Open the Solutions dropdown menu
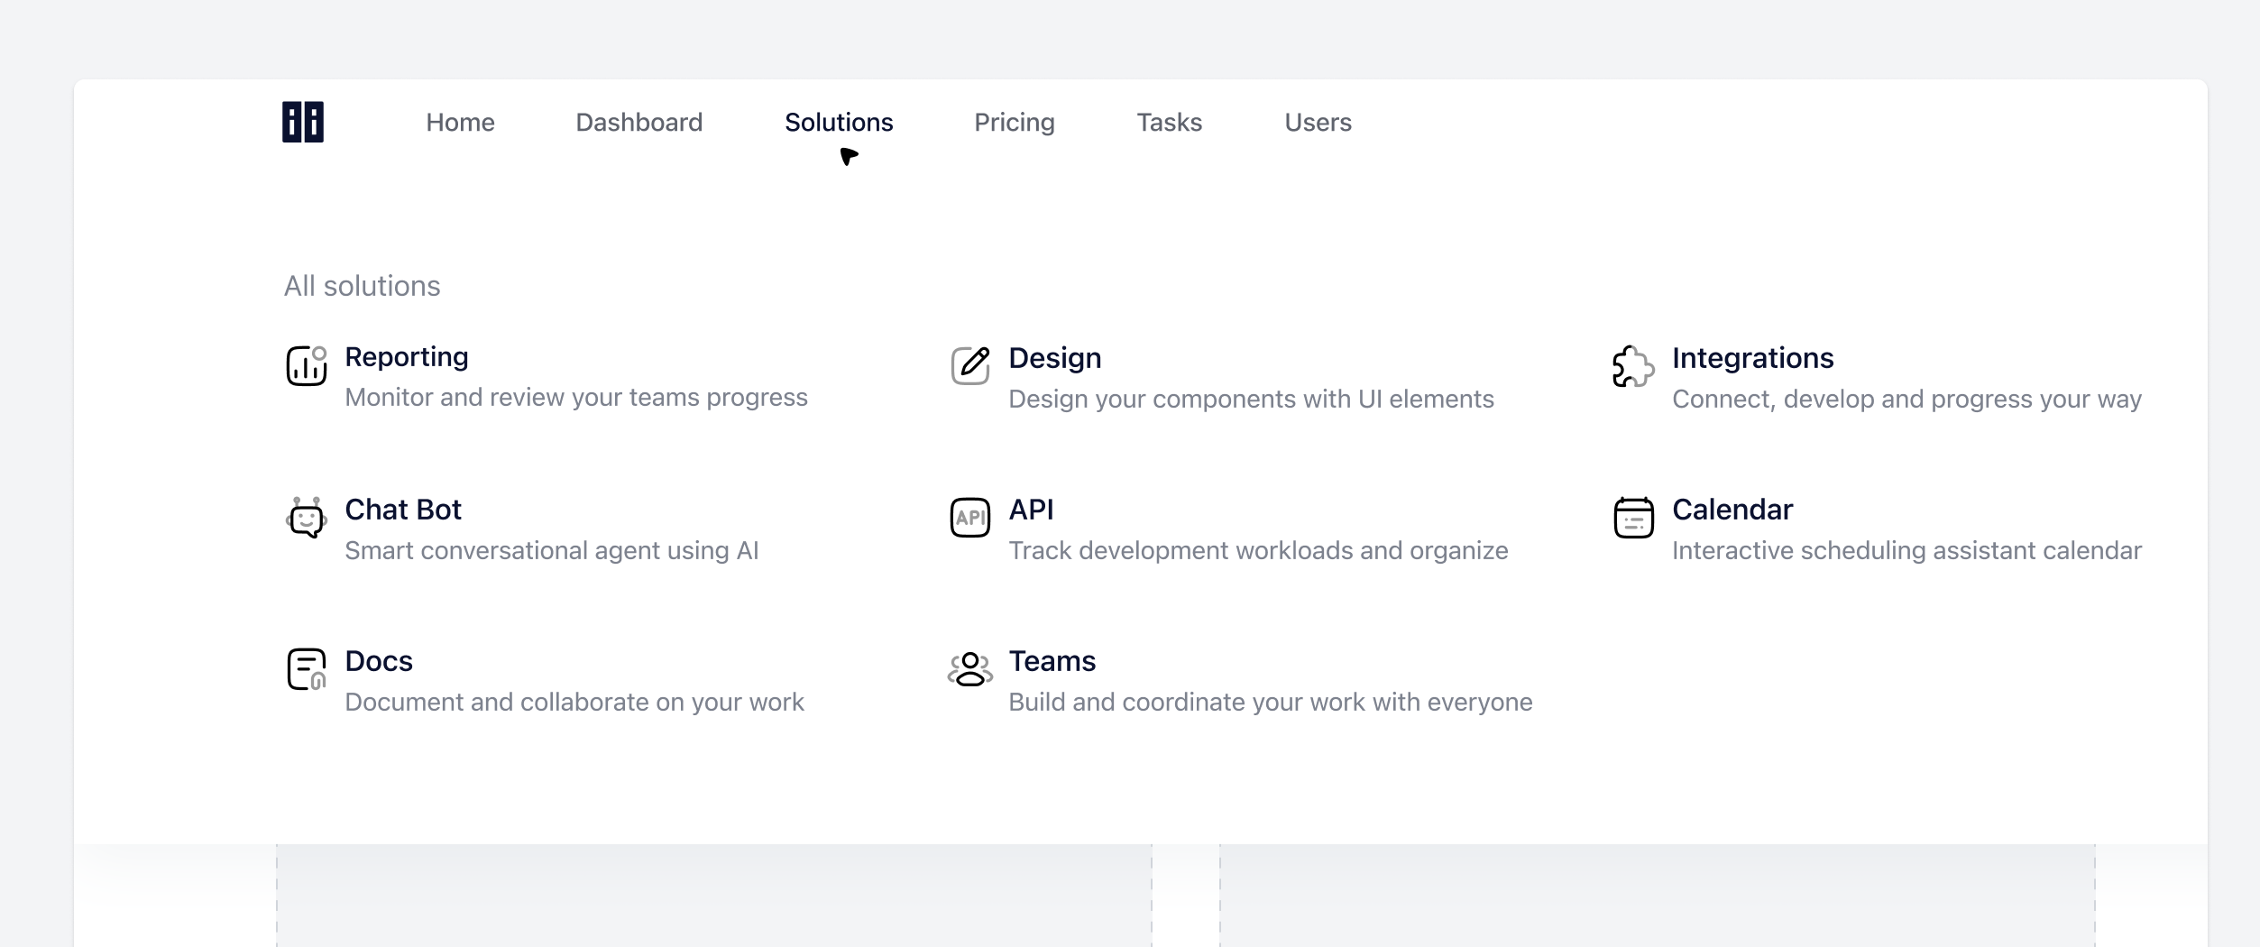This screenshot has width=2260, height=947. tap(839, 123)
